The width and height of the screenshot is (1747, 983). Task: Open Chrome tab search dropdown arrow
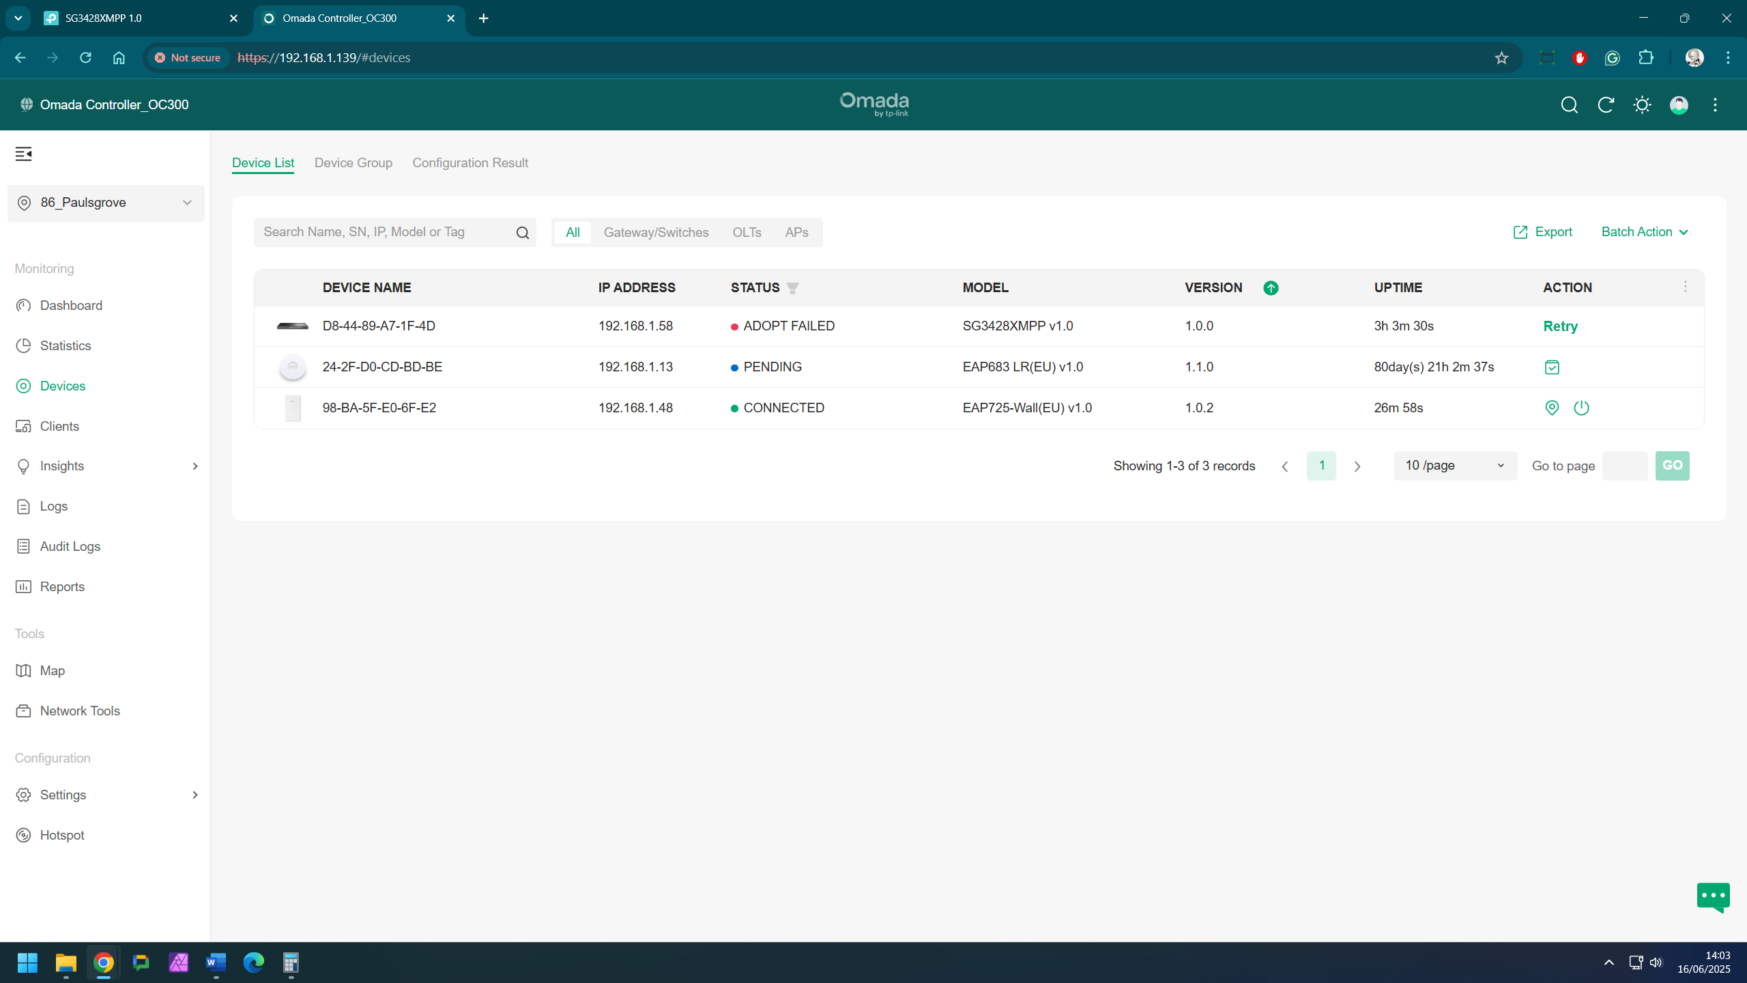(x=18, y=18)
